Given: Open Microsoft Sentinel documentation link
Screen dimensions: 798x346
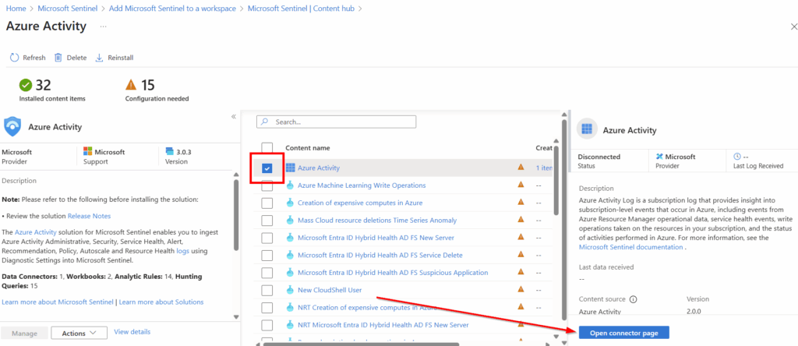Looking at the screenshot, I should coord(631,247).
